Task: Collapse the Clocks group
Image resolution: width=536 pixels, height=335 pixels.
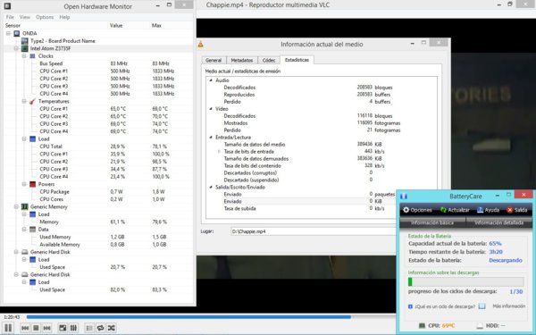Action: pos(24,56)
